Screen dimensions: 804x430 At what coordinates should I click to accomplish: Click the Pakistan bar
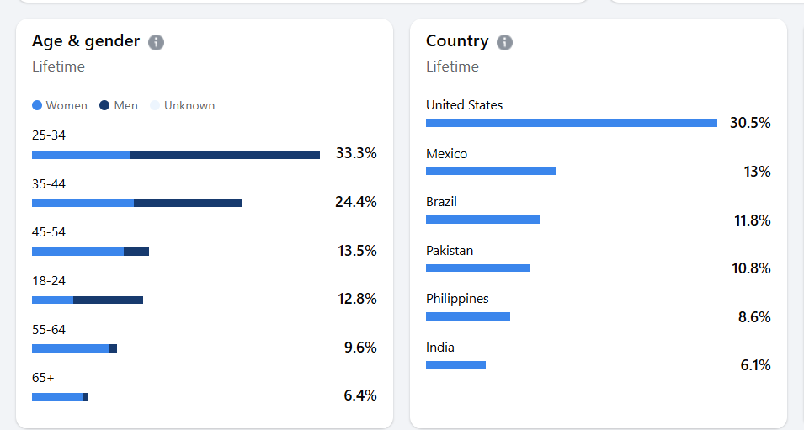[477, 268]
